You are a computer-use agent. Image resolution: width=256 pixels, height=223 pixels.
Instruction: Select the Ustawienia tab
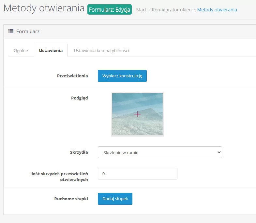[51, 50]
